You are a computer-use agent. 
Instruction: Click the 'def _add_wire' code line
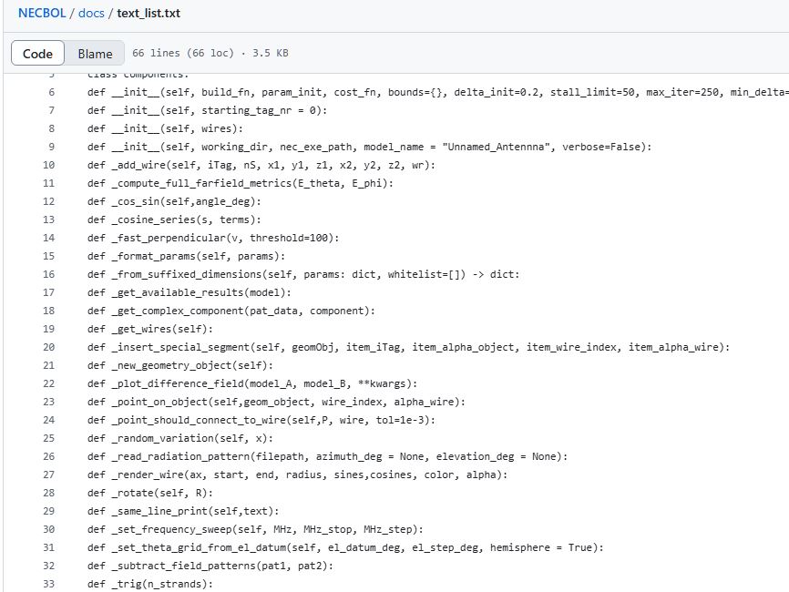pyautogui.click(x=261, y=165)
